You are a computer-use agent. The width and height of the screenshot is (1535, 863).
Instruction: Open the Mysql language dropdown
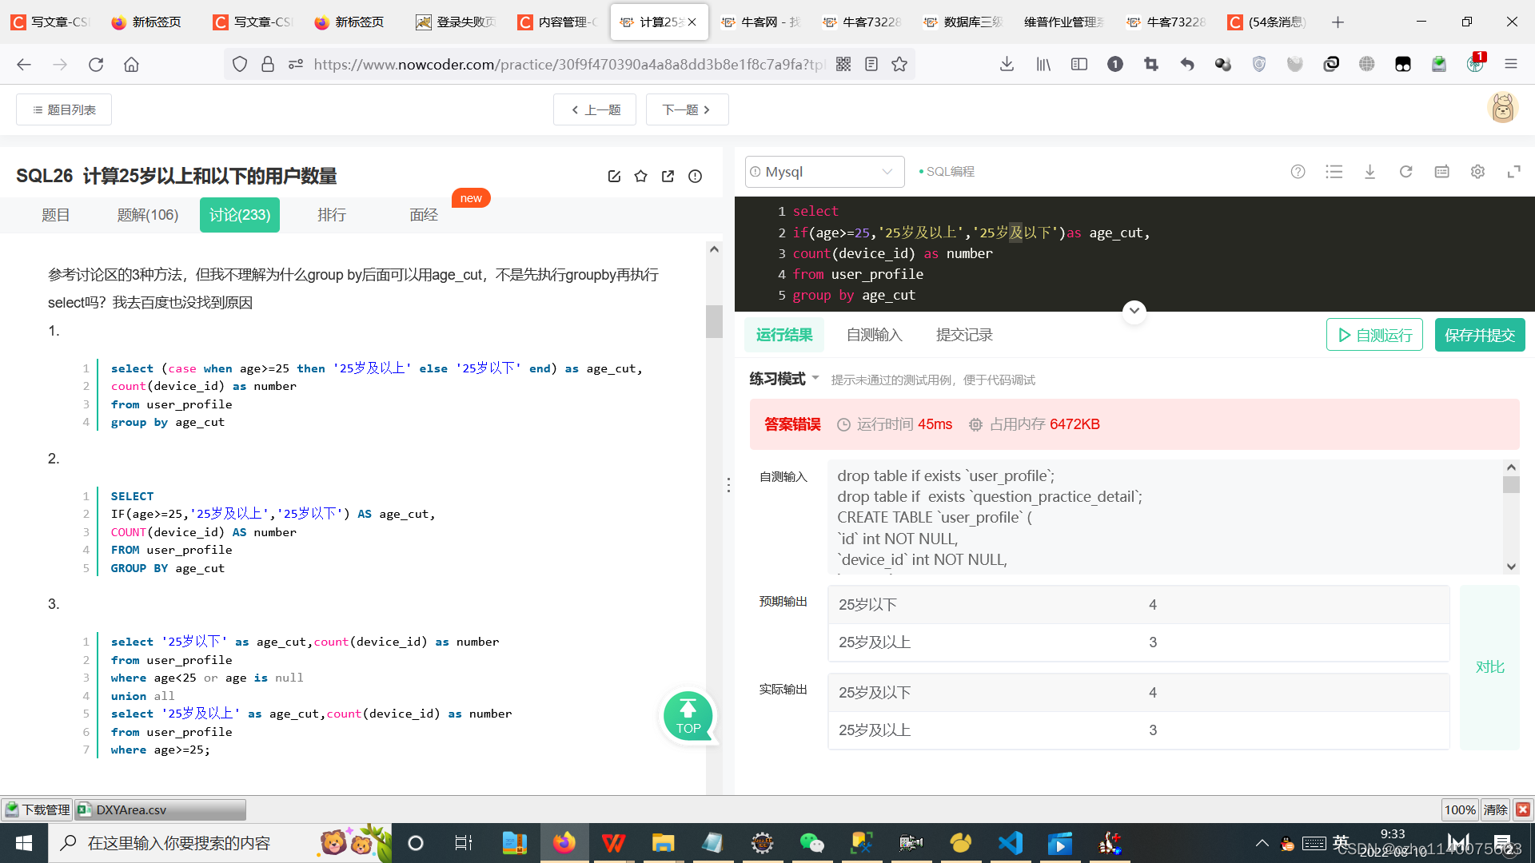point(824,172)
